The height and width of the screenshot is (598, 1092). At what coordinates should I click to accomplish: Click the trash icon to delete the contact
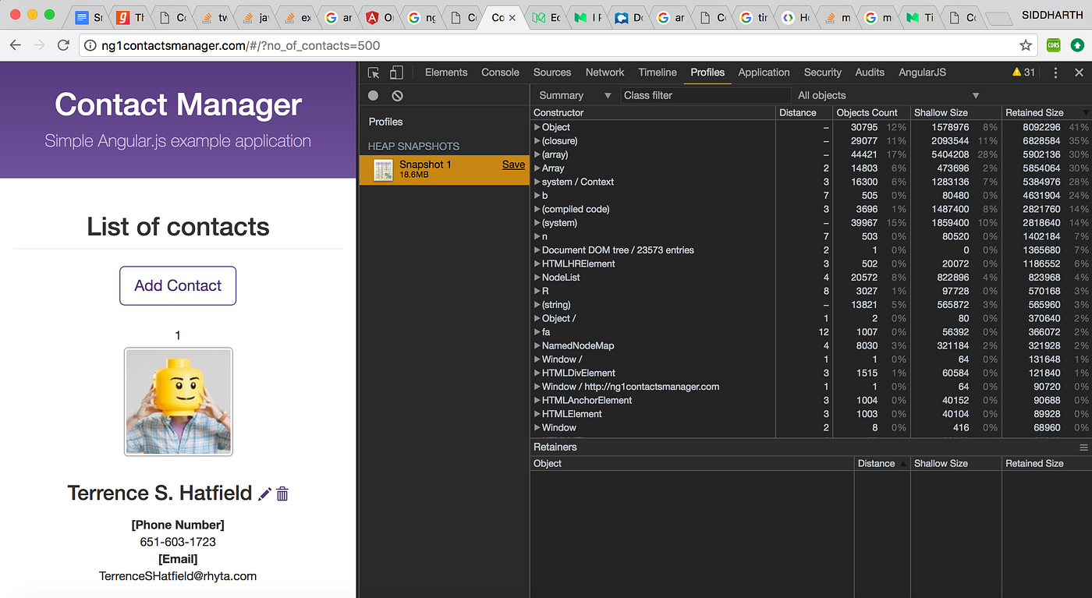pyautogui.click(x=282, y=494)
